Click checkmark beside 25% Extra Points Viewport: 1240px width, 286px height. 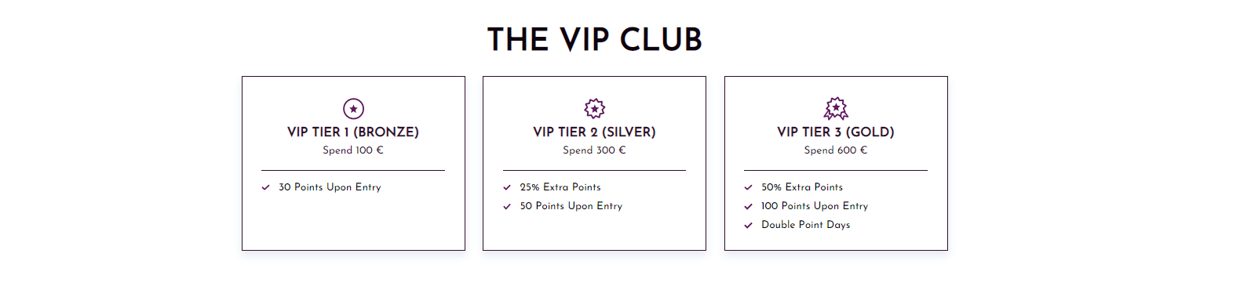tap(507, 187)
